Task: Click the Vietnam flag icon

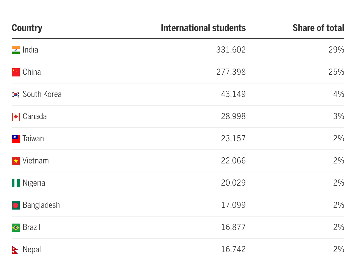Action: [x=16, y=161]
